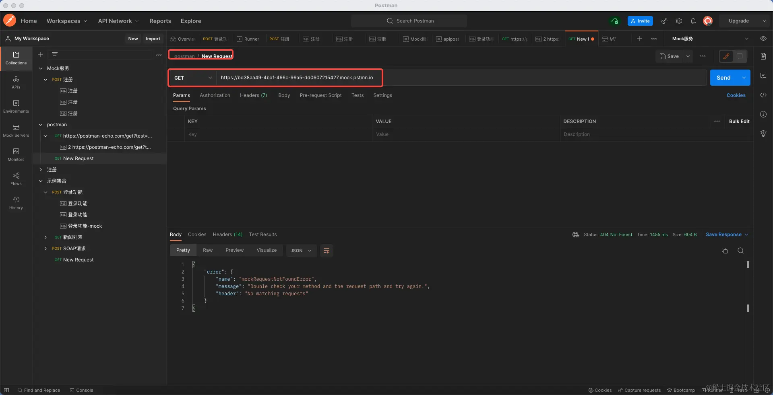The height and width of the screenshot is (395, 773).
Task: Create a new collection with the plus icon
Action: click(x=41, y=55)
